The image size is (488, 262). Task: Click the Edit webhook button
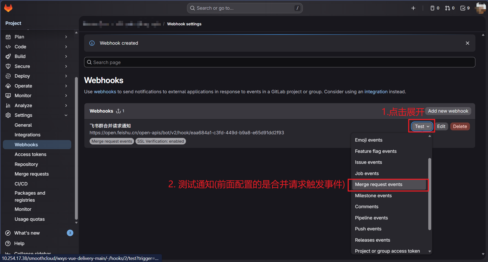[x=441, y=126]
